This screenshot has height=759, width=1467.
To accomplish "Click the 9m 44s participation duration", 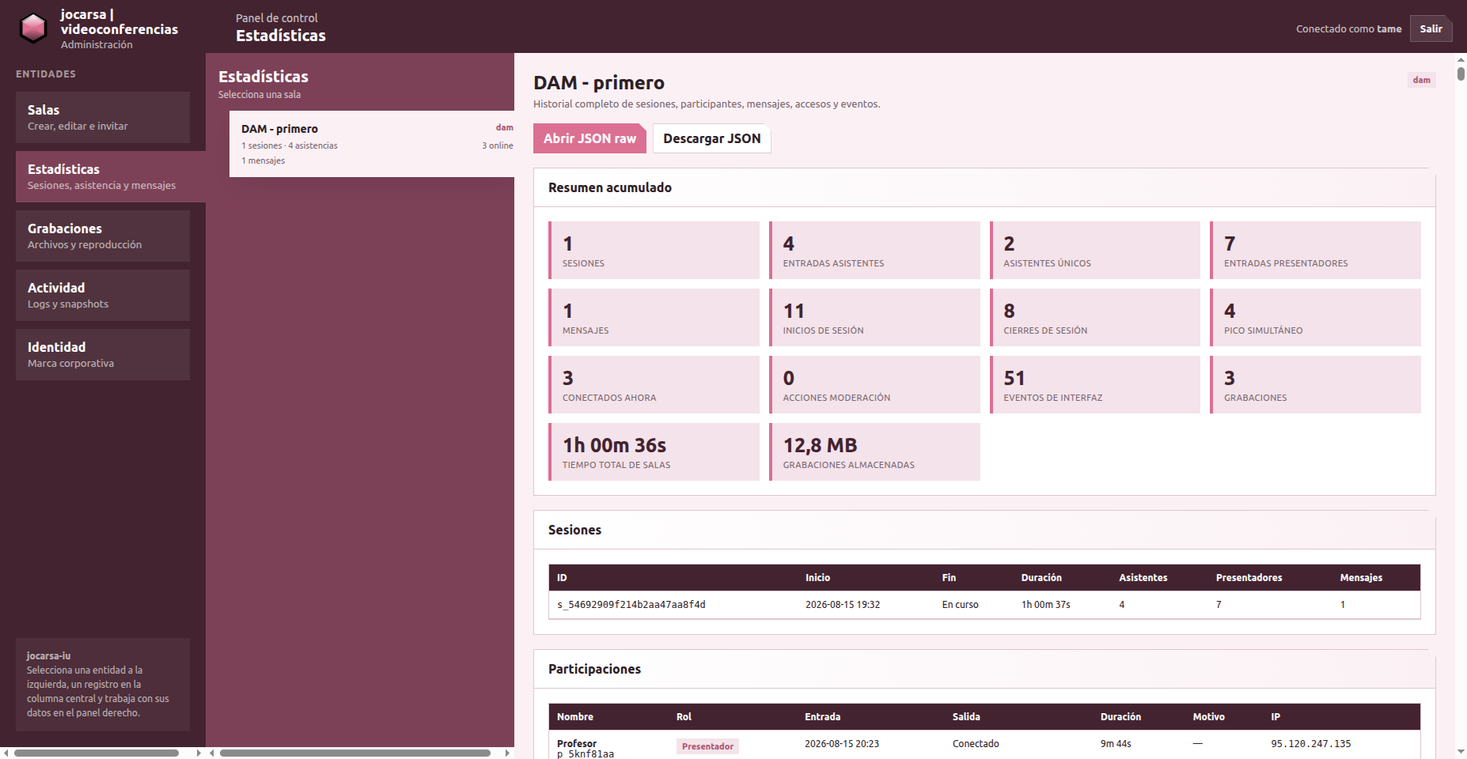I will pos(1116,744).
